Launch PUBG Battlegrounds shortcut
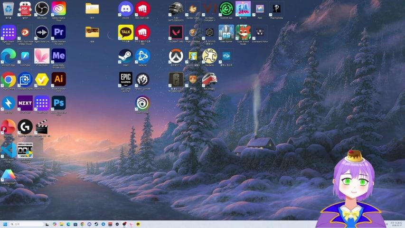 [x=176, y=9]
